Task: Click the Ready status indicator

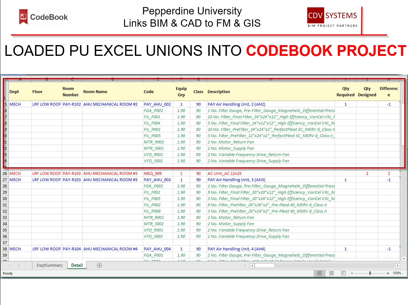Action: point(8,273)
